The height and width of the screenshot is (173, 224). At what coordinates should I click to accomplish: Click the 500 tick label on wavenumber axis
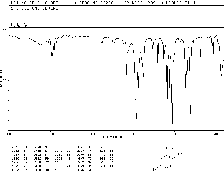click(x=216, y=134)
